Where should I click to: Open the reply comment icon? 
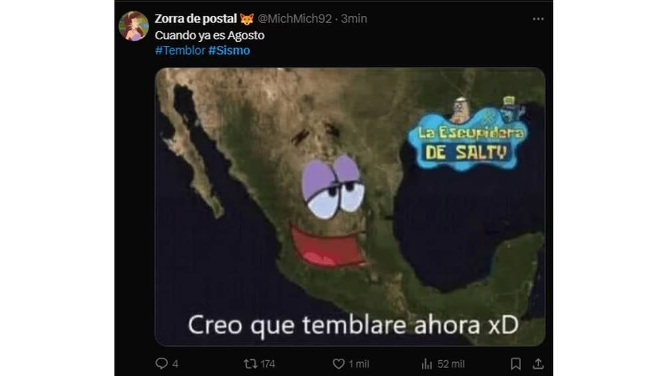[x=162, y=363]
